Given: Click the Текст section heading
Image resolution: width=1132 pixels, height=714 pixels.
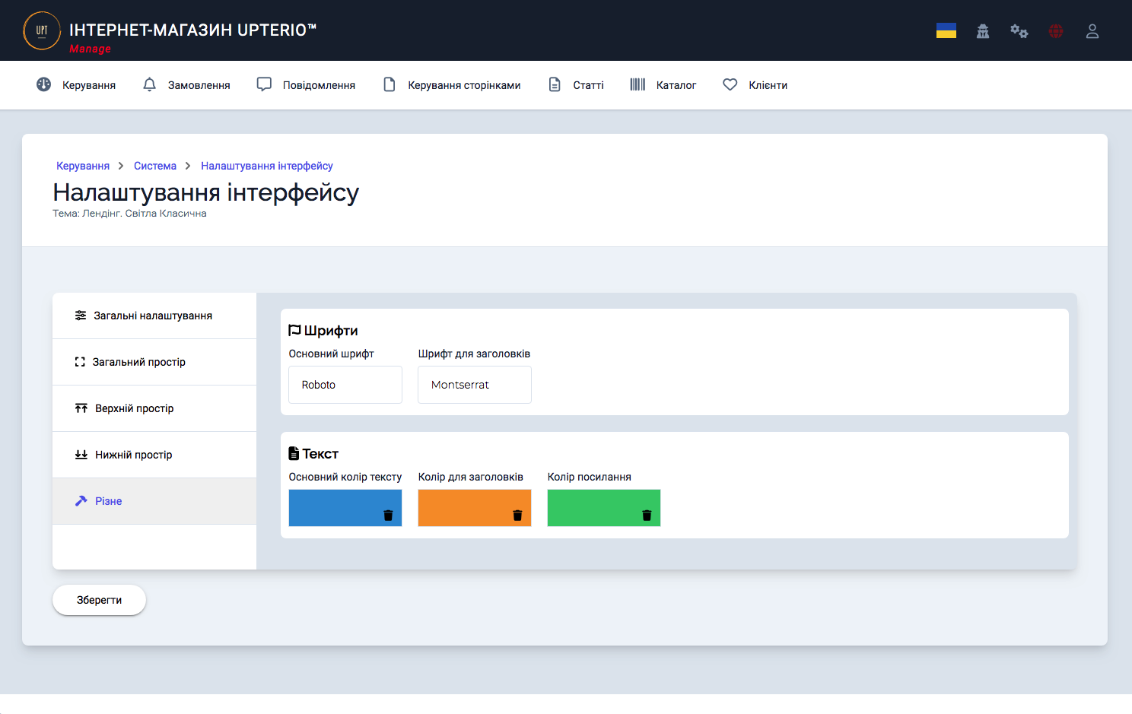Looking at the screenshot, I should (320, 454).
